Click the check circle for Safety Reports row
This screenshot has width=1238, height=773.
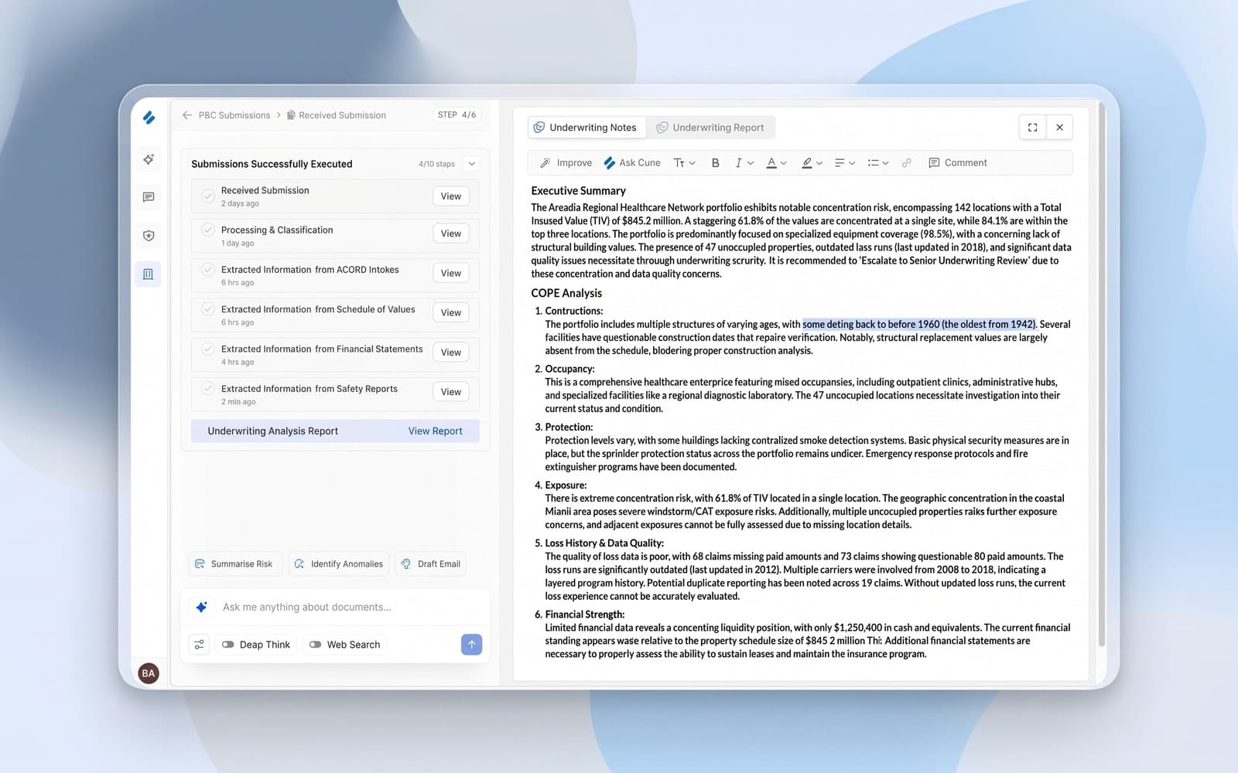pyautogui.click(x=208, y=388)
